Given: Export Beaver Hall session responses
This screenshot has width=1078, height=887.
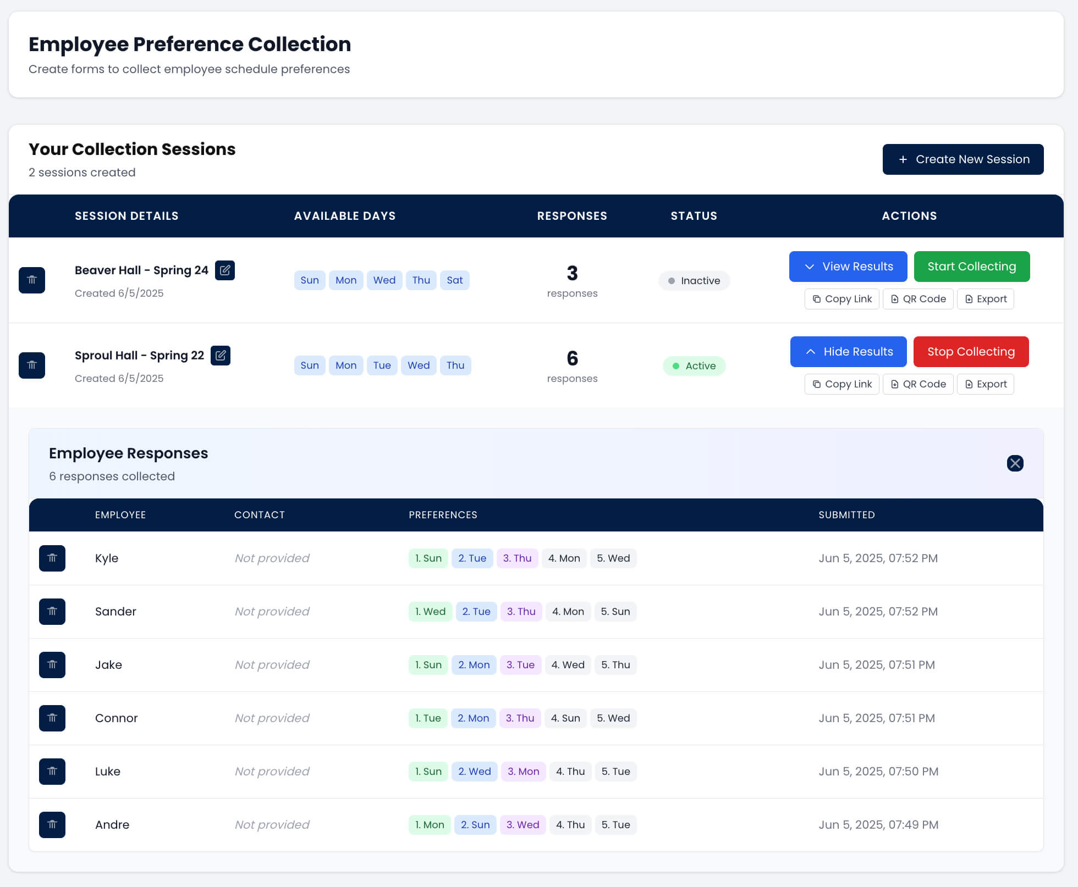Looking at the screenshot, I should point(986,299).
